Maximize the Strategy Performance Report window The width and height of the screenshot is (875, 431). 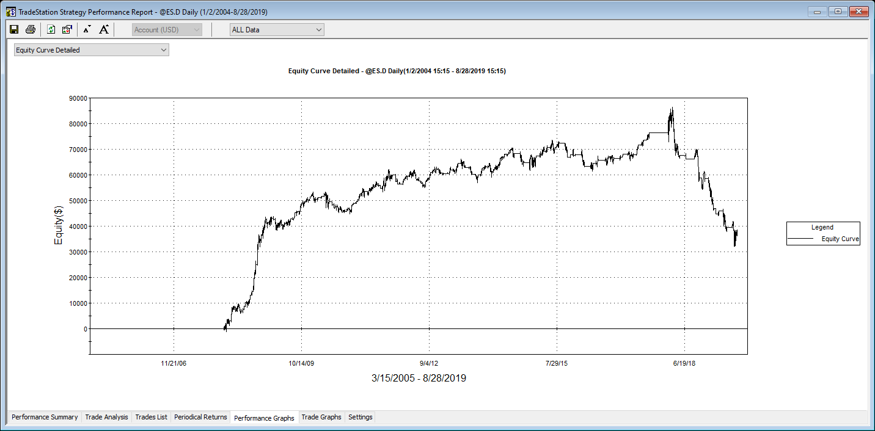pos(838,12)
